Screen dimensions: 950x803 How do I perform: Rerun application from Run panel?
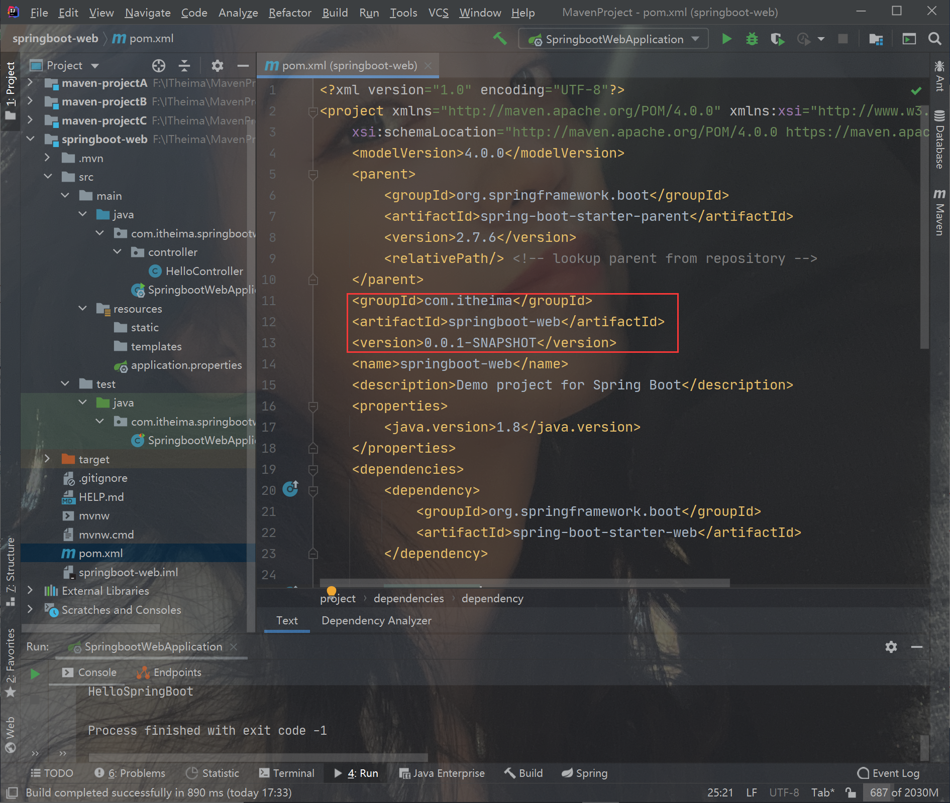[x=35, y=674]
